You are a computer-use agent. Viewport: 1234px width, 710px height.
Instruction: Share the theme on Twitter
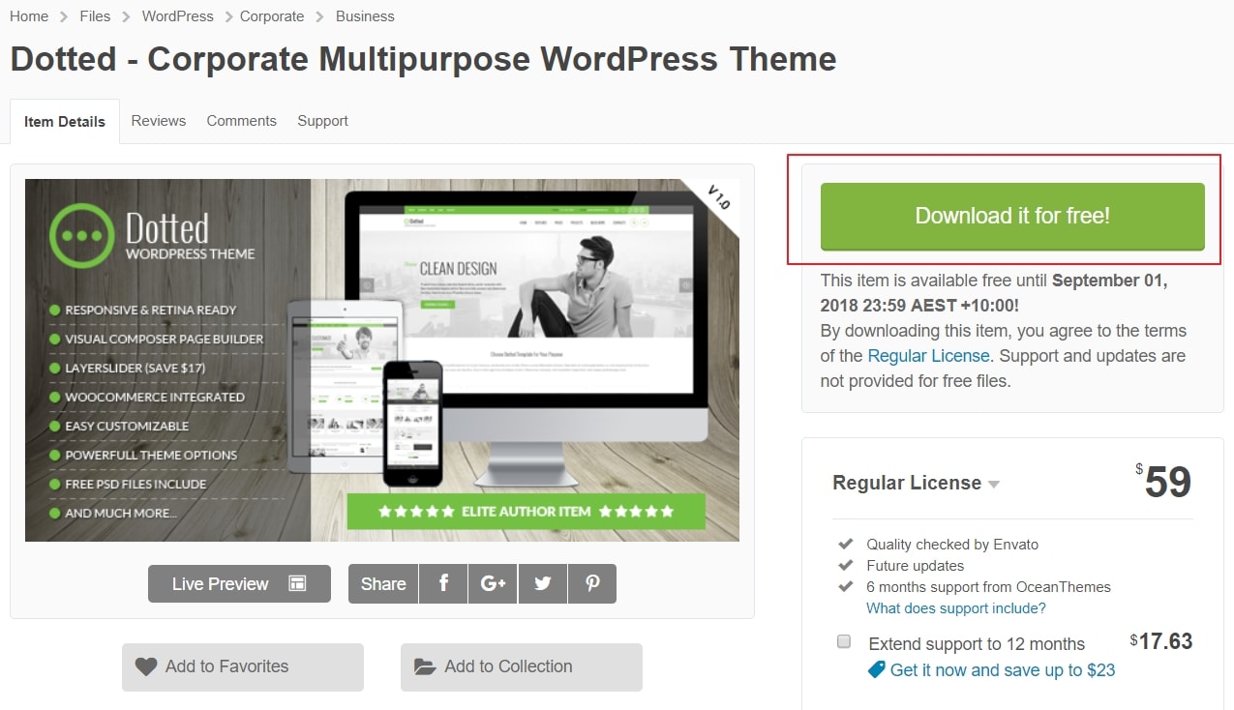pyautogui.click(x=542, y=583)
